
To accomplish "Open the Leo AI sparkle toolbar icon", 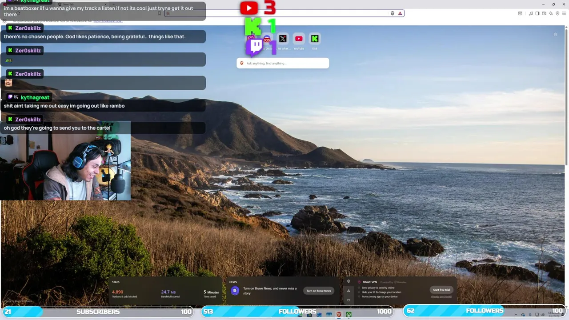I will pyautogui.click(x=551, y=13).
